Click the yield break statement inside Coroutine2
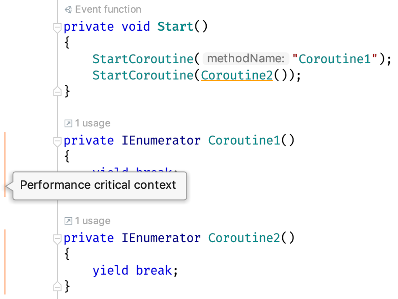 [x=134, y=270]
